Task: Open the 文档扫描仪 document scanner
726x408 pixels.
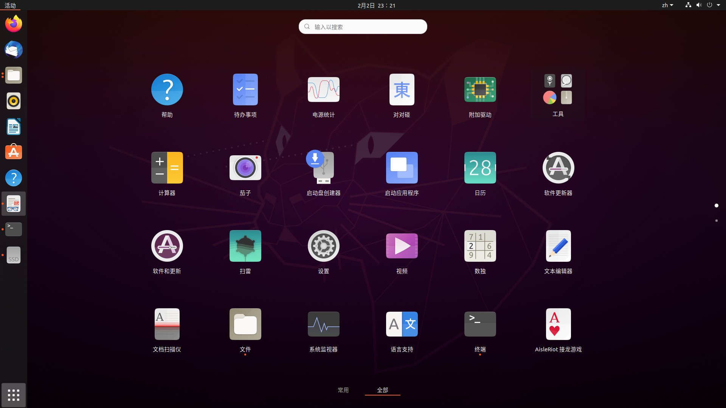Action: (167, 325)
